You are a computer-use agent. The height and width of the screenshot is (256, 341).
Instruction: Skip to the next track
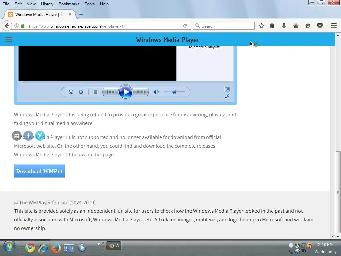(x=141, y=92)
